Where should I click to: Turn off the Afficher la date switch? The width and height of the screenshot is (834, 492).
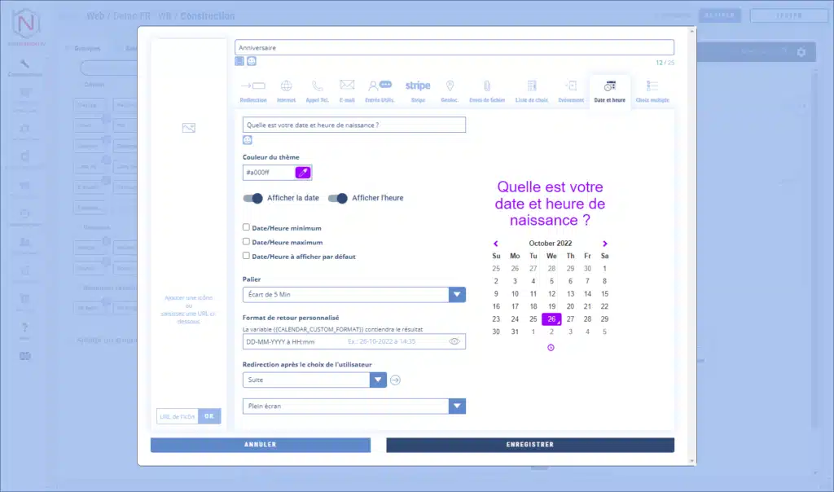click(x=253, y=198)
